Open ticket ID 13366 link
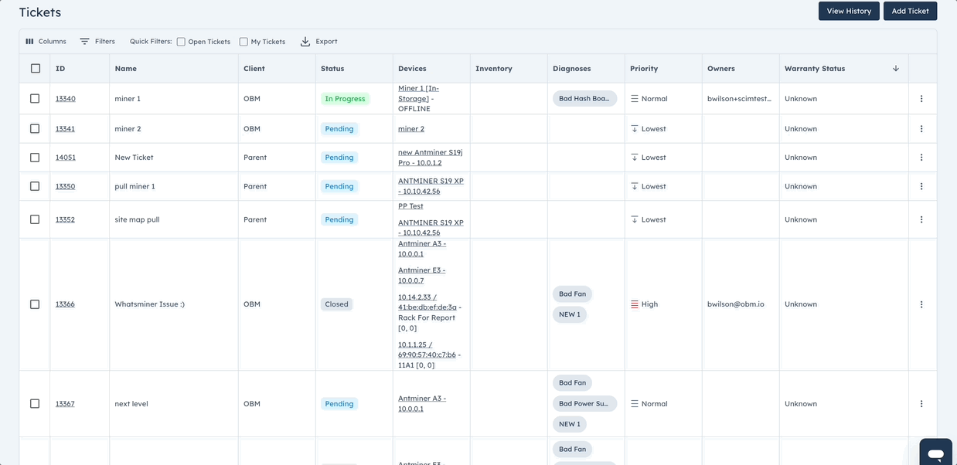This screenshot has height=465, width=957. (x=65, y=304)
